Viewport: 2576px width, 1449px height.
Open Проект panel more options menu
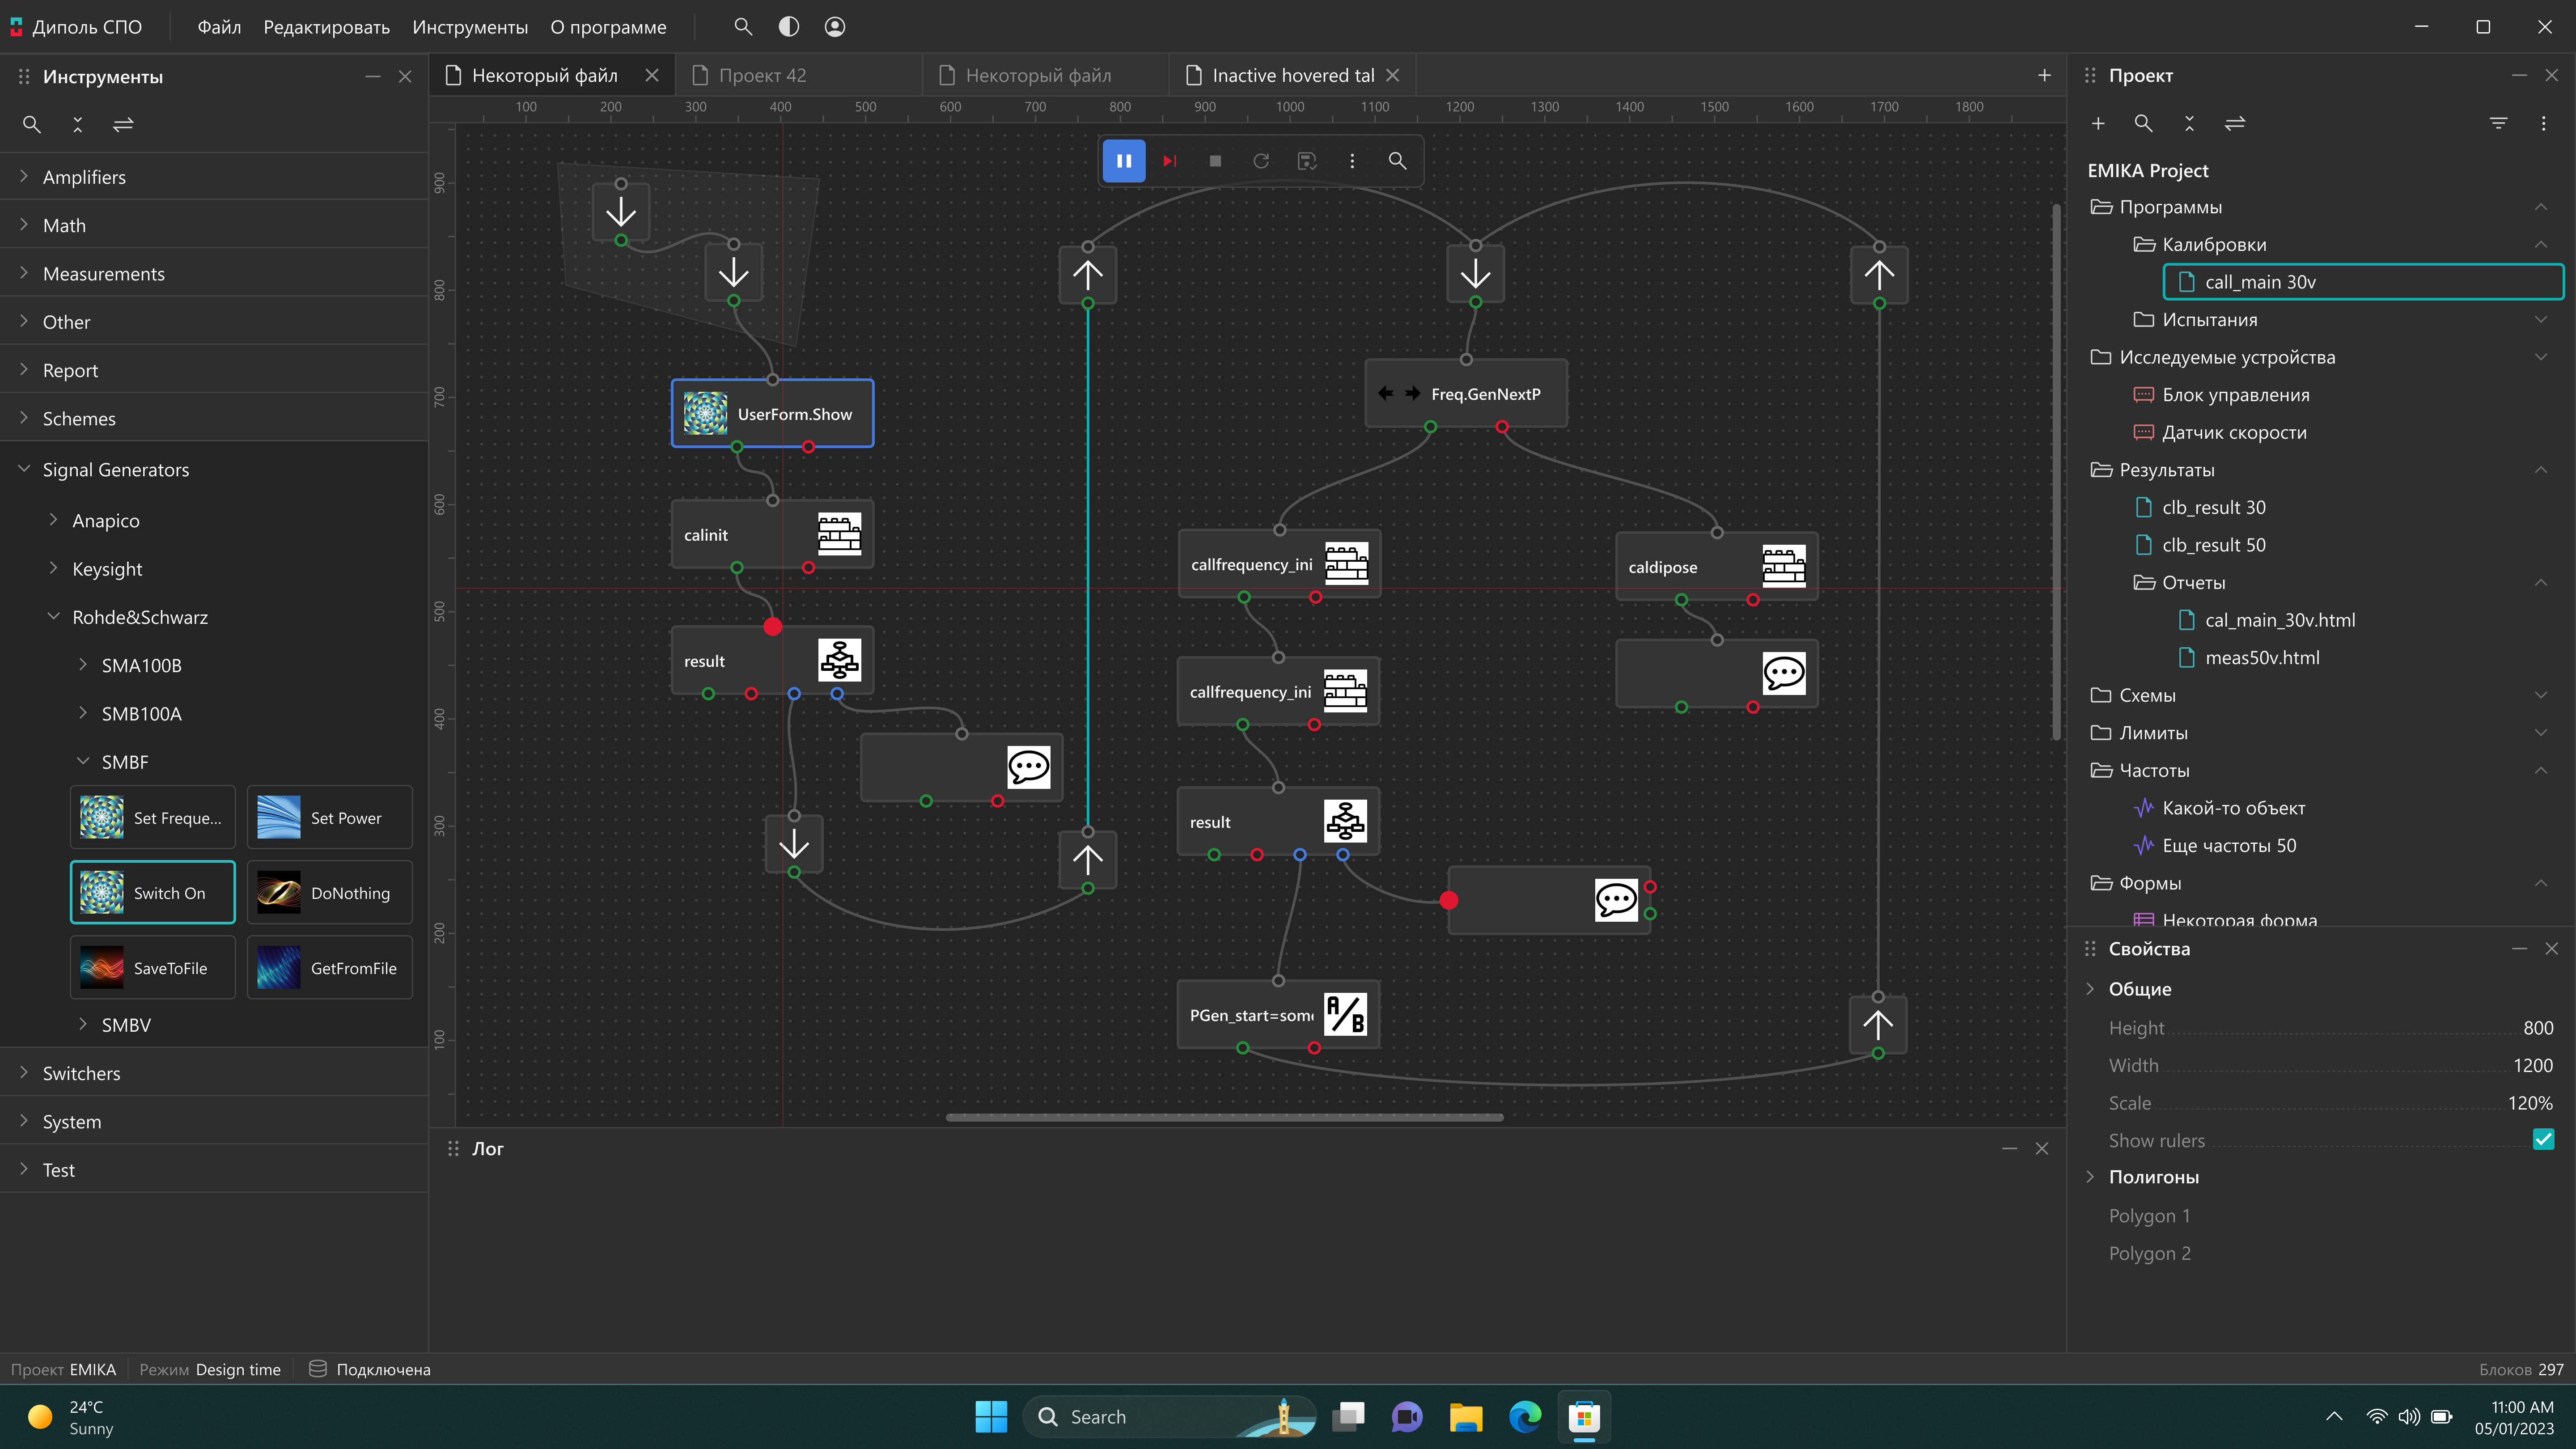coord(2544,123)
